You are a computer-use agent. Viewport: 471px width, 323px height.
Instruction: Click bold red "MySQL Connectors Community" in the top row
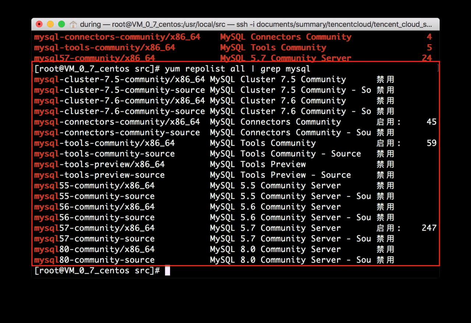[x=286, y=37]
